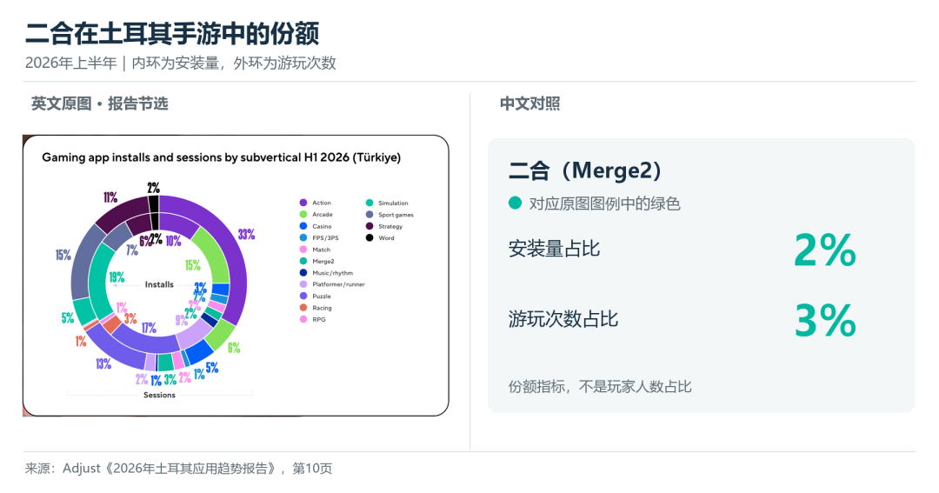Click the purple Action legend dot
939x493 pixels.
303,203
